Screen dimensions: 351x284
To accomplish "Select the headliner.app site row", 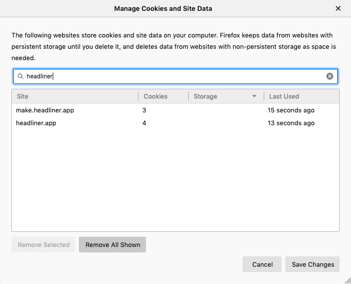I will [x=175, y=123].
